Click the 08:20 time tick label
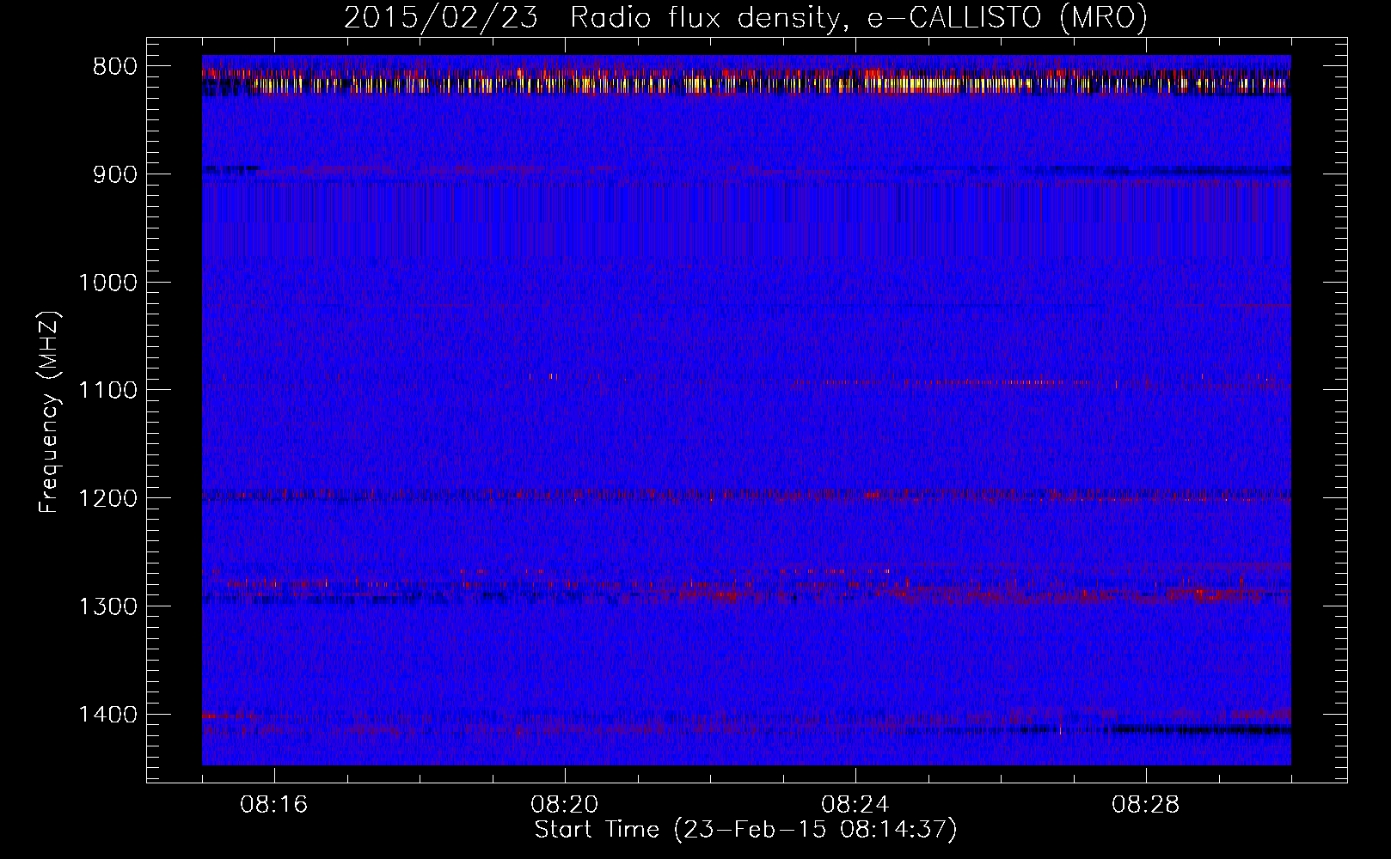Image resolution: width=1391 pixels, height=859 pixels. [565, 805]
